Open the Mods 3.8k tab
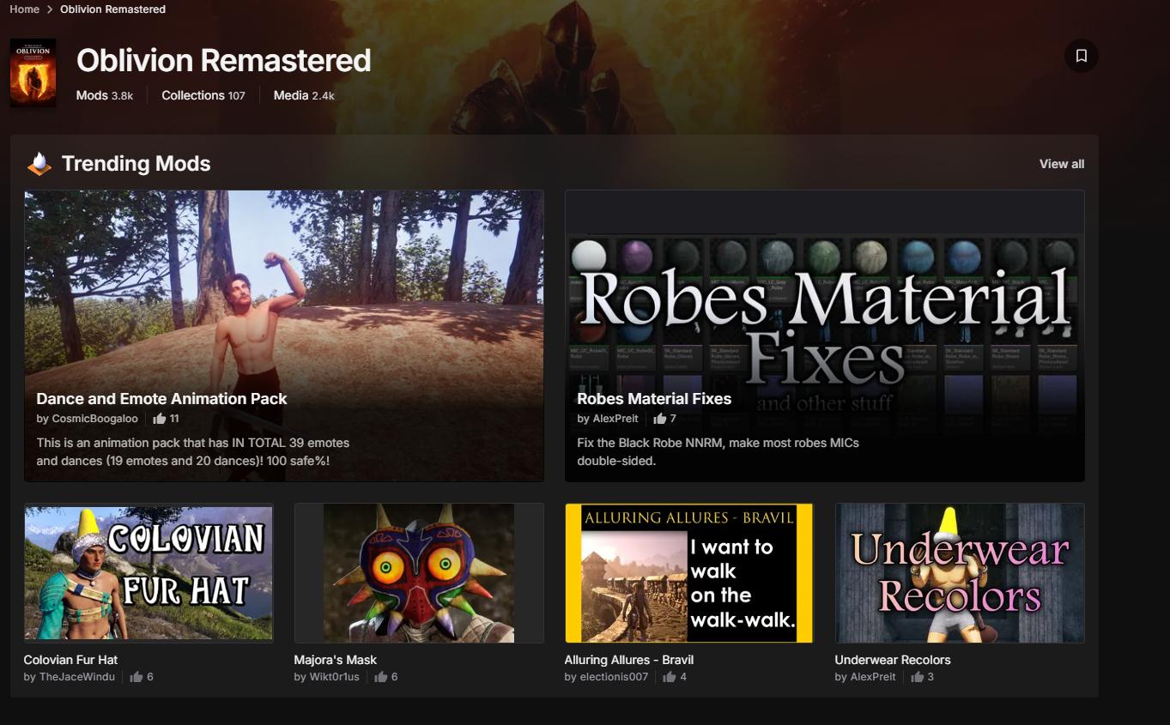 click(105, 95)
